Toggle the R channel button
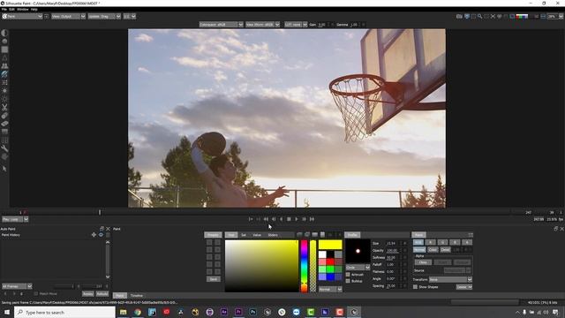Image resolution: width=565 pixels, height=318 pixels. [430, 242]
